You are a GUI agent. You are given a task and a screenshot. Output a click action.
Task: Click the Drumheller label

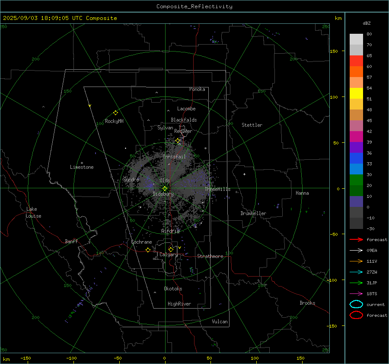(253, 213)
